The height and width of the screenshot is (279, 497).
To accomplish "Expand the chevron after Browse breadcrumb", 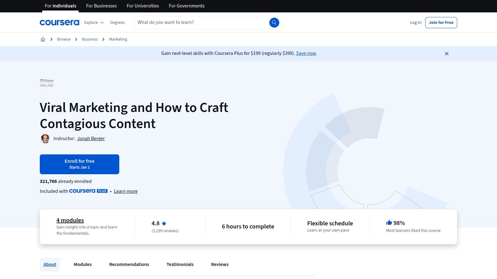I will click(x=76, y=39).
